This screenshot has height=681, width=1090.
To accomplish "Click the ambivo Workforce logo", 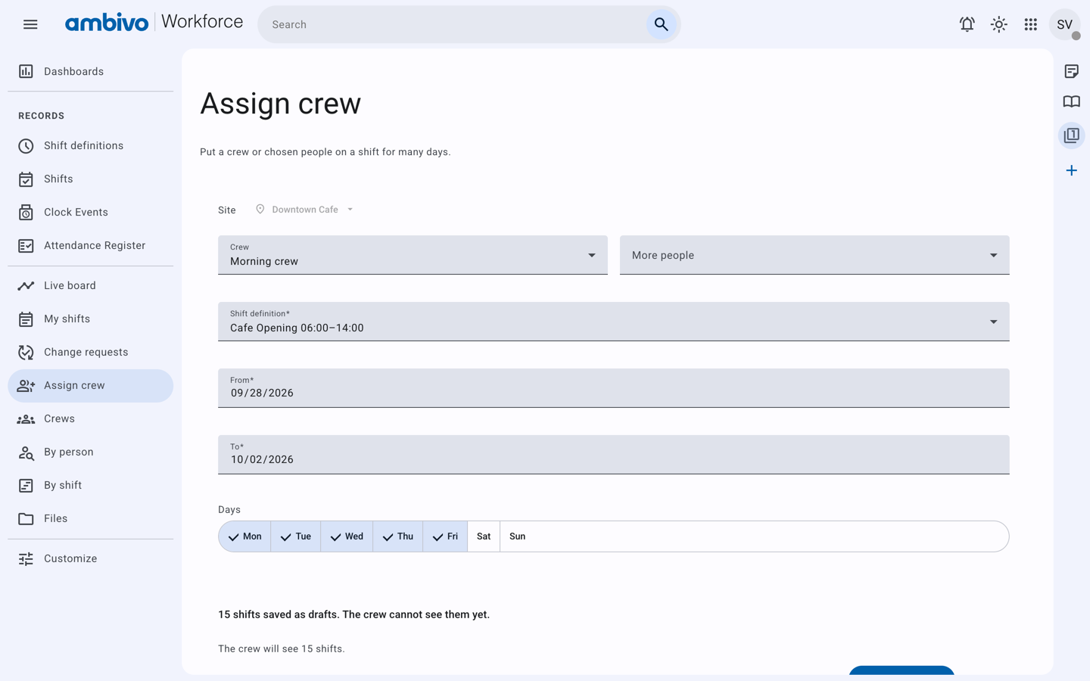I will pyautogui.click(x=154, y=23).
